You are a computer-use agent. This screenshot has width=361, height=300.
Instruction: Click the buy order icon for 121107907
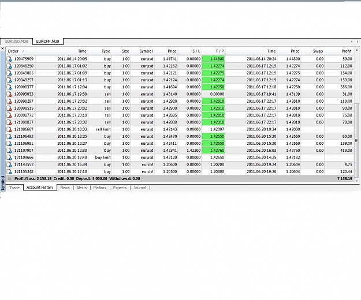(x=9, y=151)
